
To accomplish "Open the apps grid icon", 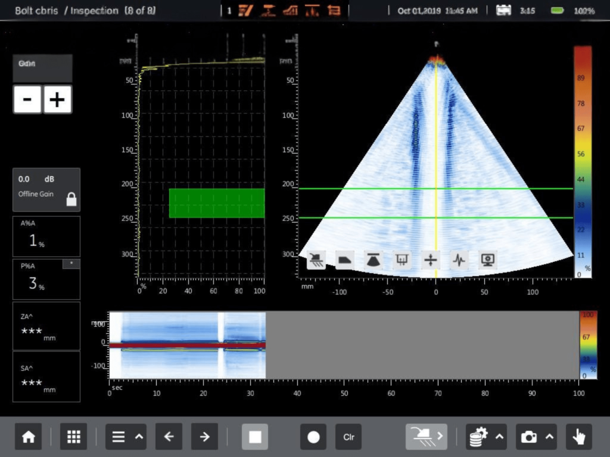I will [73, 437].
